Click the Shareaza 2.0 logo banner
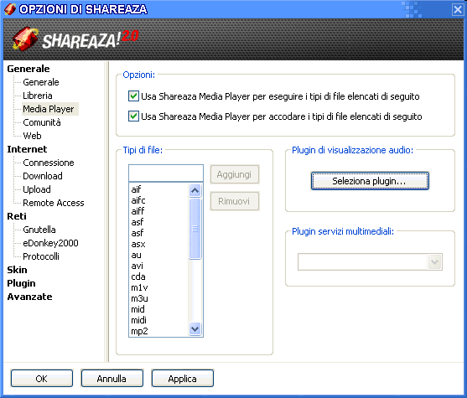This screenshot has height=398, width=467. point(75,39)
